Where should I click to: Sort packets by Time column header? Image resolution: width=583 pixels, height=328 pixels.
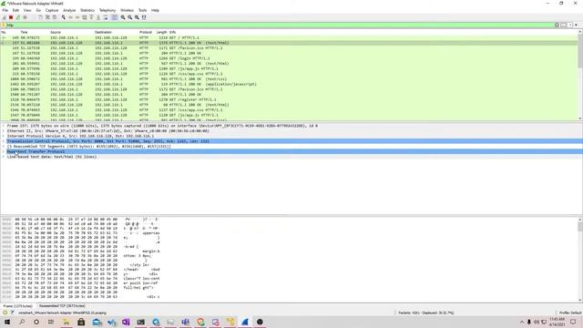tap(24, 33)
